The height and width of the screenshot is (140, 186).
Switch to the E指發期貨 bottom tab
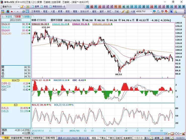tap(38, 138)
